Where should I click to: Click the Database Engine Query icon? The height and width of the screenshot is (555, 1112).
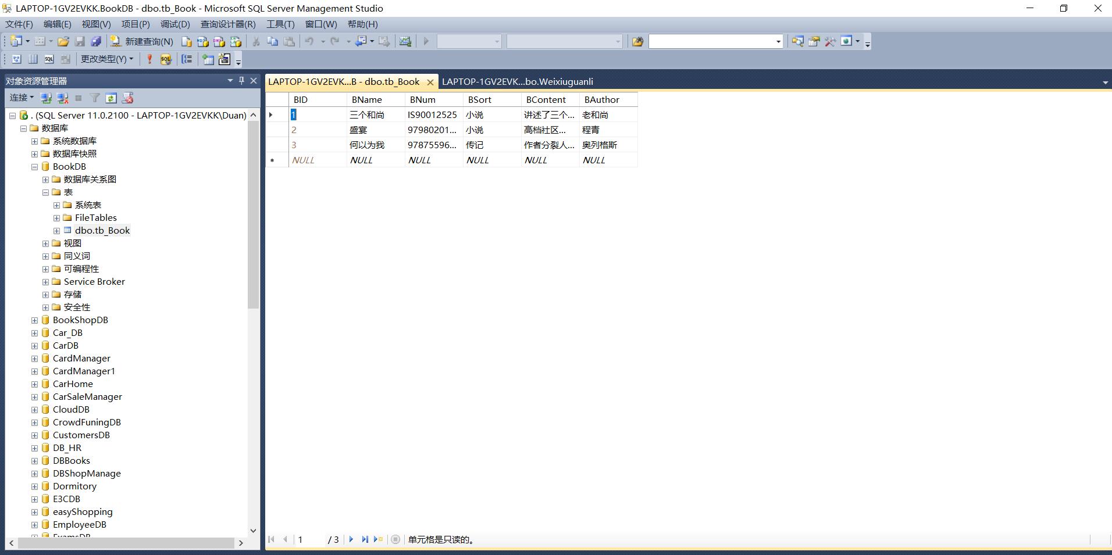point(186,41)
